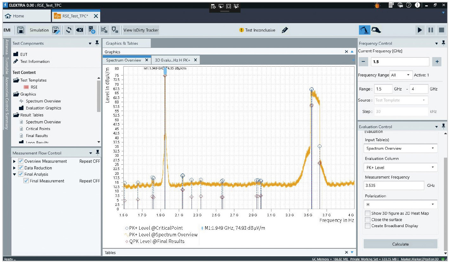Click the save-with-pencil edit icon
The height and width of the screenshot is (262, 449).
(x=56, y=30)
